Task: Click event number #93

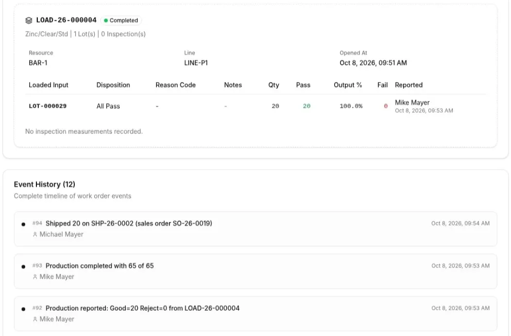Action: coord(37,266)
